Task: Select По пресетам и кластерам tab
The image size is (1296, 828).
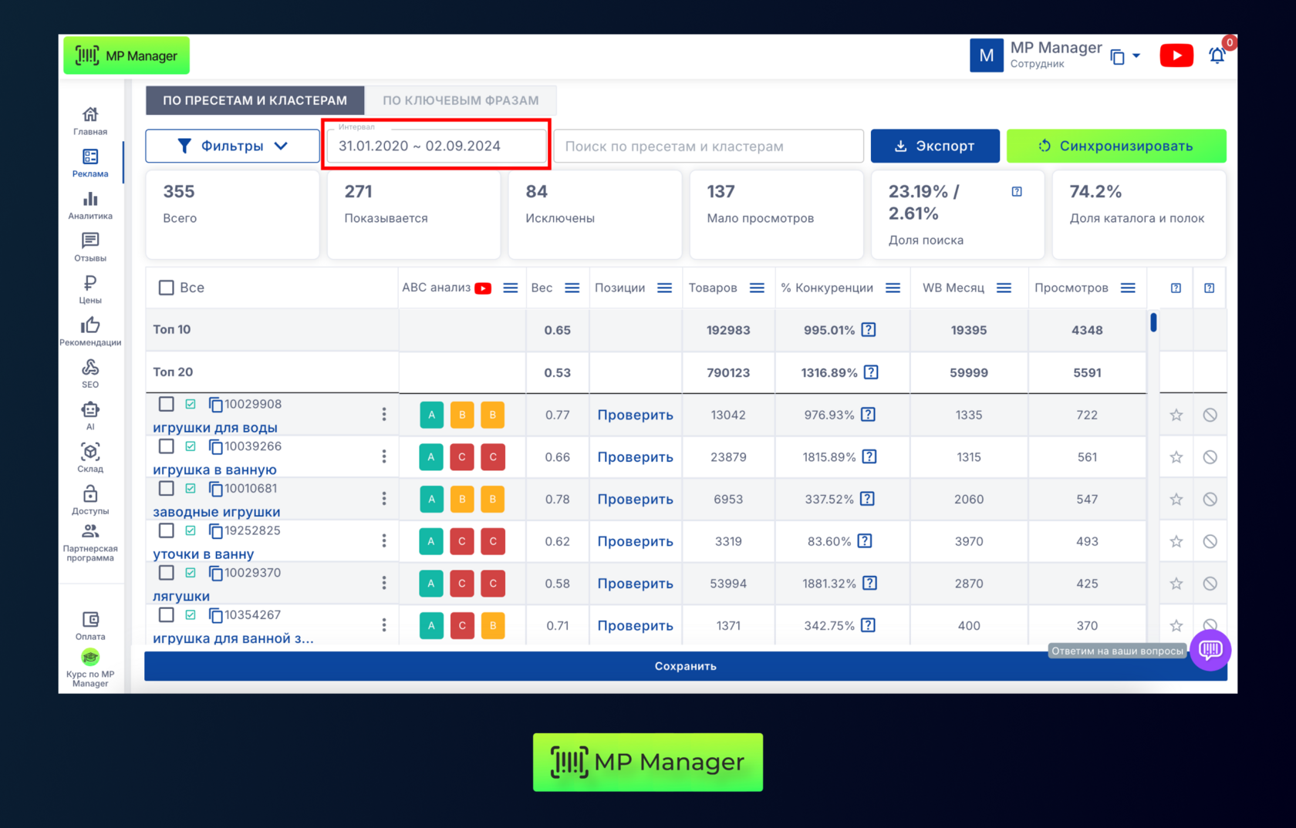Action: pos(255,100)
